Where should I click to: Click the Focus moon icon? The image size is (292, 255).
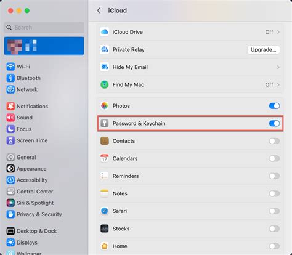point(10,129)
